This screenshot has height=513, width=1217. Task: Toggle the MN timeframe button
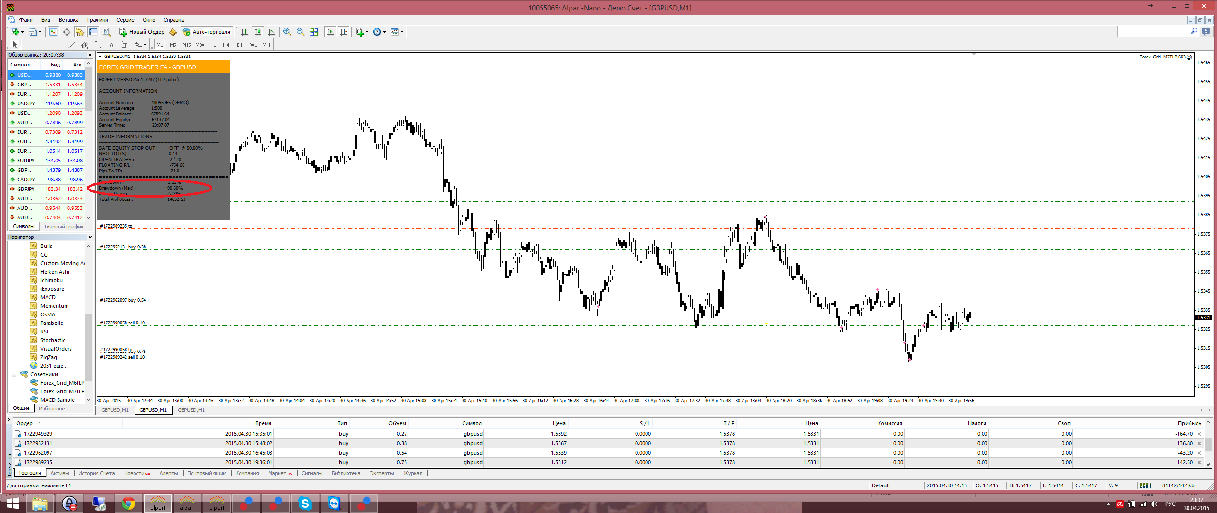(x=266, y=45)
